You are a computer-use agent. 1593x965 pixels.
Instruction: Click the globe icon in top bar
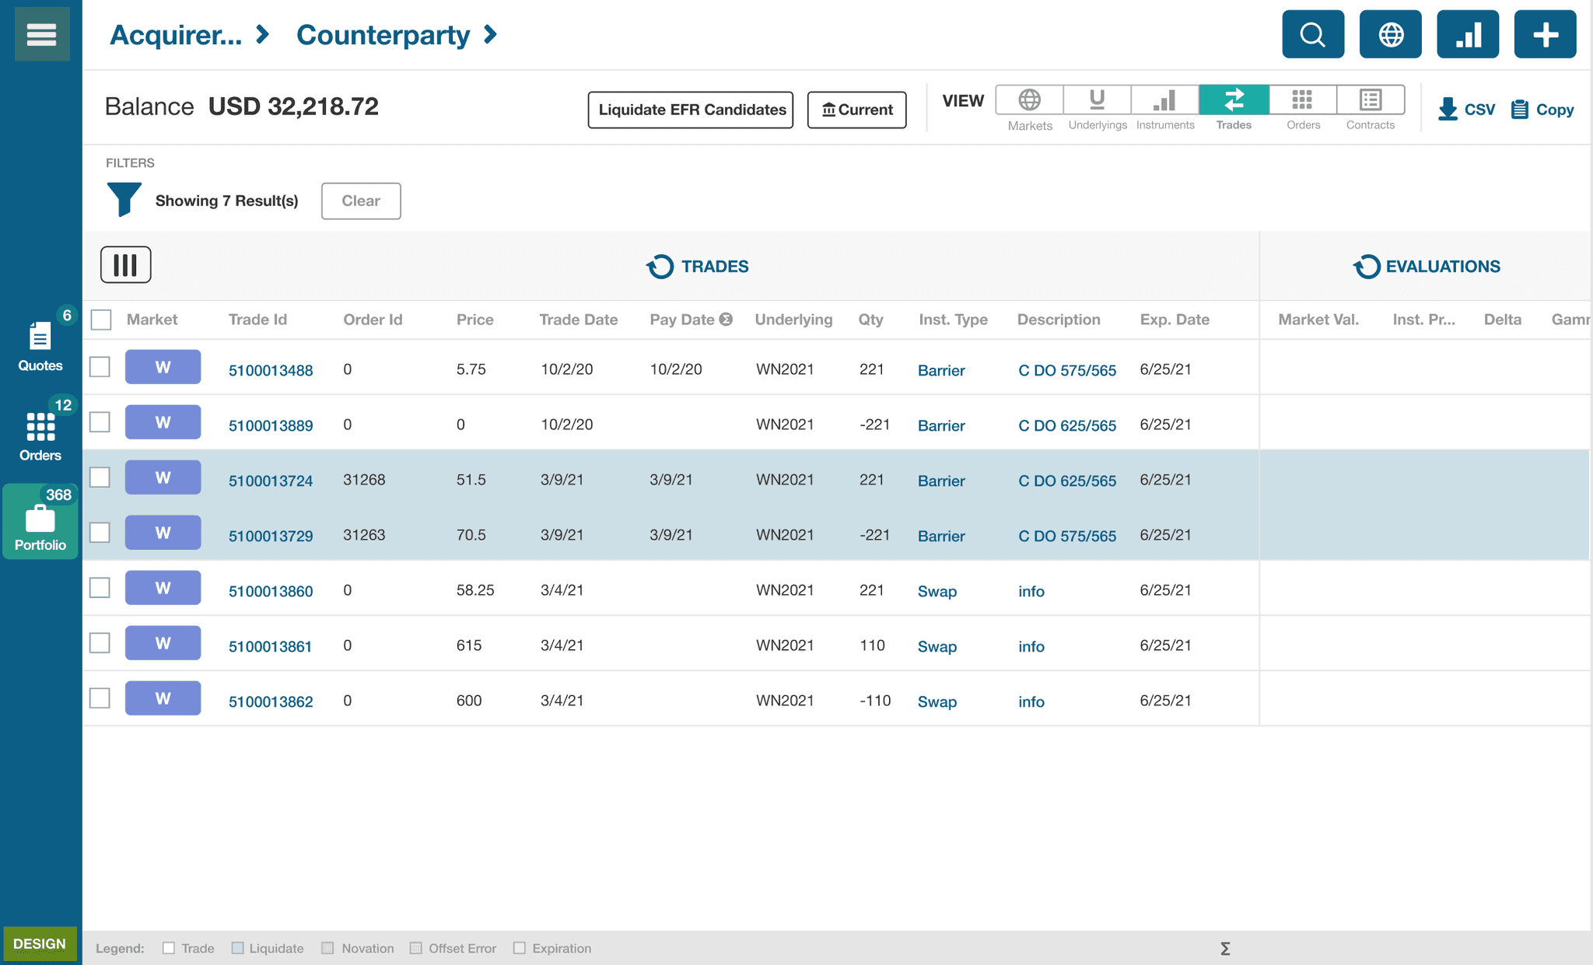[1390, 34]
